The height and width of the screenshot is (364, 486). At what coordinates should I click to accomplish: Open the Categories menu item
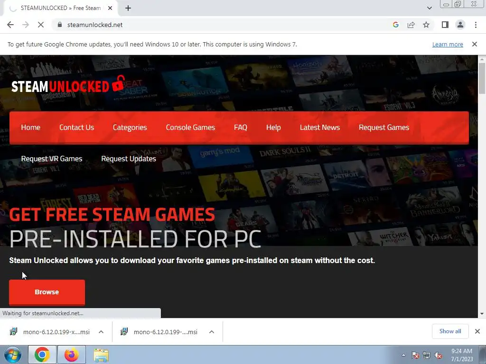(x=130, y=127)
